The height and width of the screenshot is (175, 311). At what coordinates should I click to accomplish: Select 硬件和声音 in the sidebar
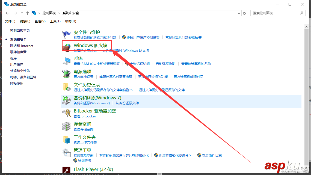[18, 52]
